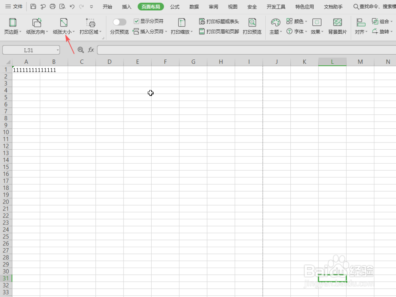
Task: Switch to the 插入 tab
Action: pyautogui.click(x=127, y=7)
